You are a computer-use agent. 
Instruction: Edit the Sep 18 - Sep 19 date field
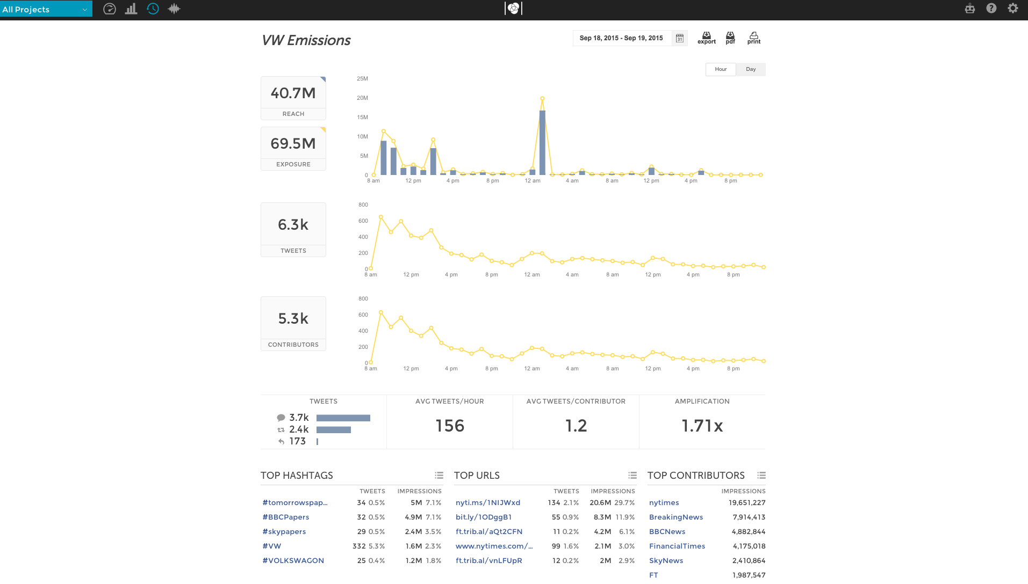point(621,38)
